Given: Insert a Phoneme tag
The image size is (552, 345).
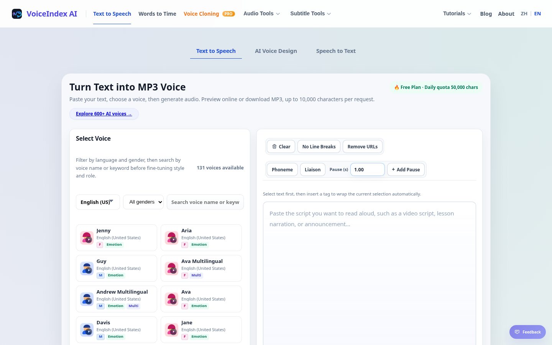Looking at the screenshot, I should (x=282, y=169).
